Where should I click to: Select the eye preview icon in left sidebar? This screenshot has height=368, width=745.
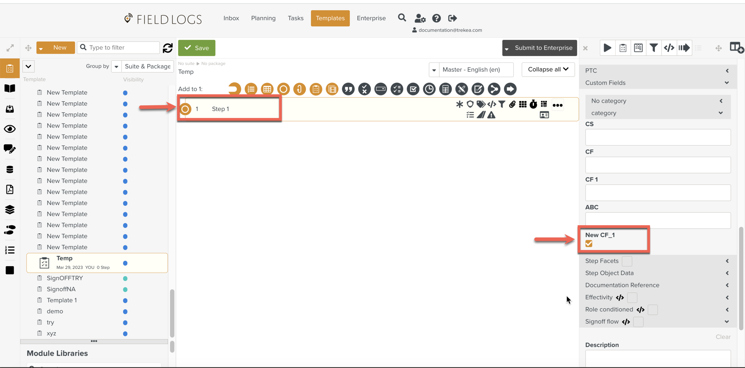coord(10,129)
